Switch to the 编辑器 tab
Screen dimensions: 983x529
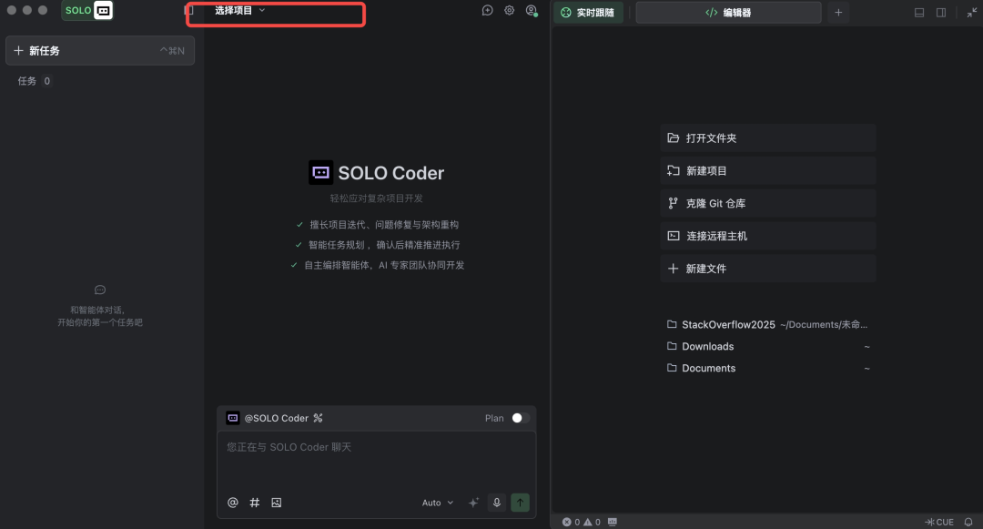[728, 13]
